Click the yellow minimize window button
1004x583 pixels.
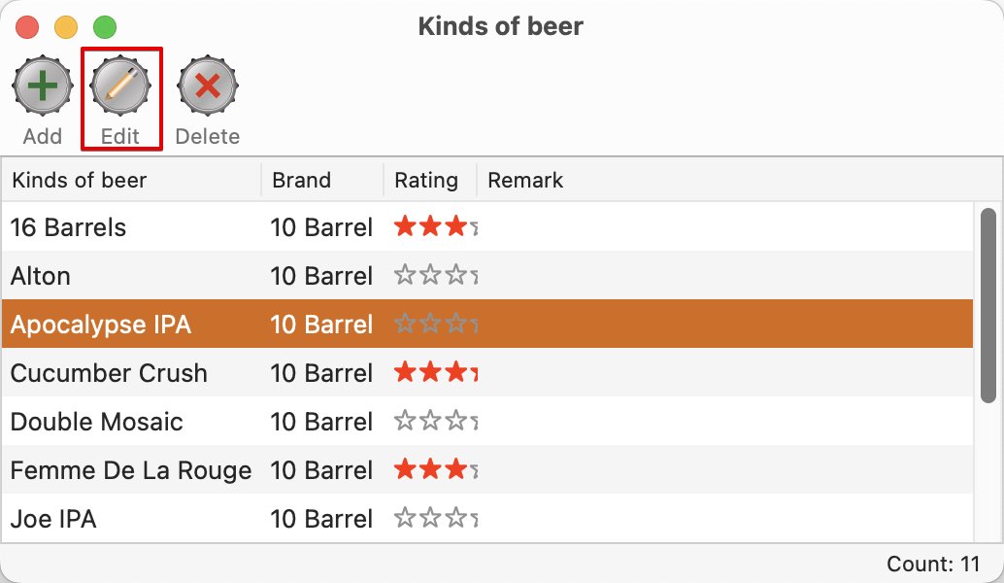point(66,27)
